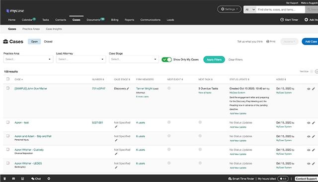Edit case stage for Aaron Wicher - LEDES

coord(116,168)
